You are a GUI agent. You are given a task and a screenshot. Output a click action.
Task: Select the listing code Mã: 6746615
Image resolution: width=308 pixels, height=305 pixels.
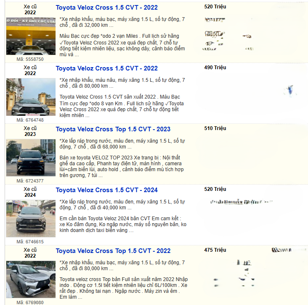(x=30, y=242)
